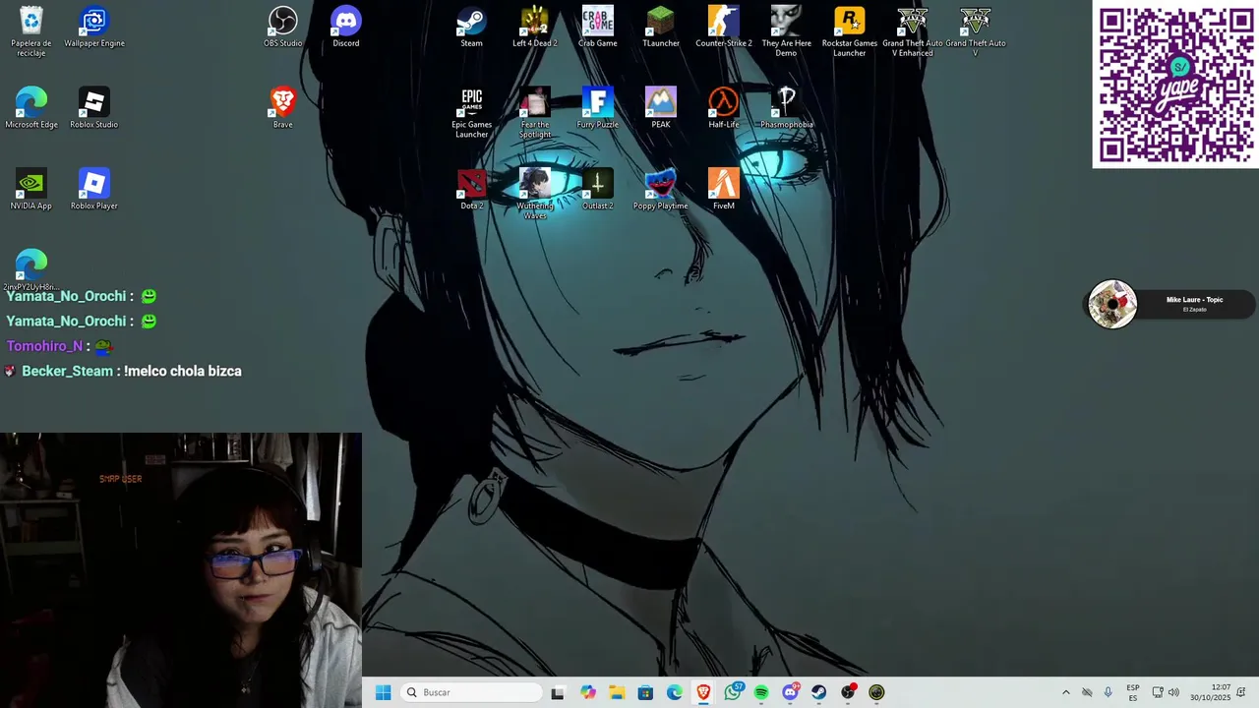This screenshot has height=708, width=1259.
Task: Open the notification bell in tray
Action: (1241, 692)
